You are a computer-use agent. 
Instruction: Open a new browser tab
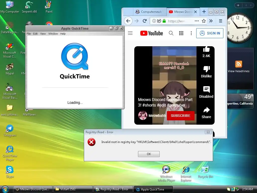tap(204, 12)
